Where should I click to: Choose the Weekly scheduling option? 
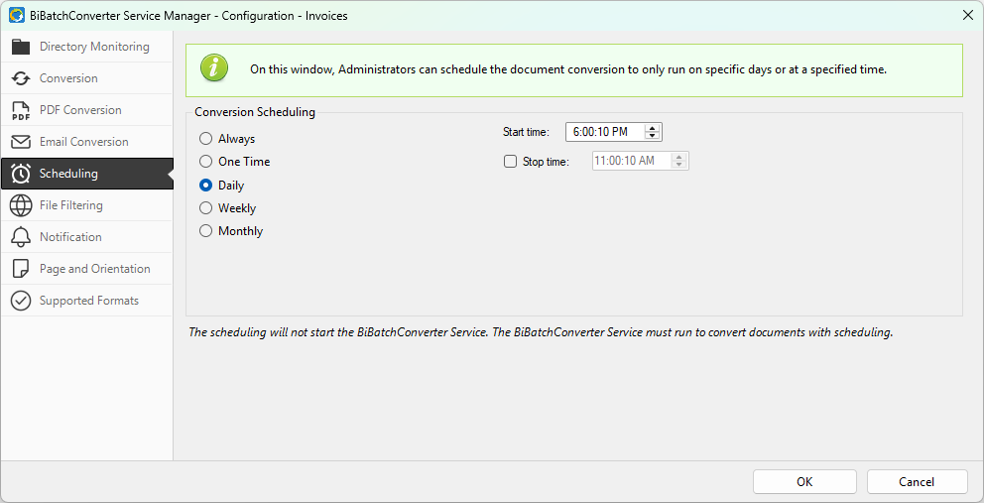point(206,208)
